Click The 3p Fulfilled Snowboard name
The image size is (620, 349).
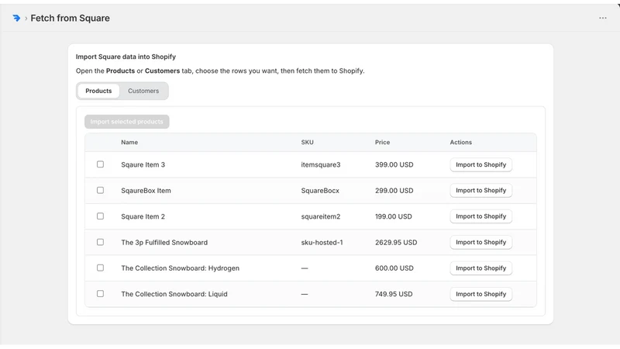[x=164, y=242]
